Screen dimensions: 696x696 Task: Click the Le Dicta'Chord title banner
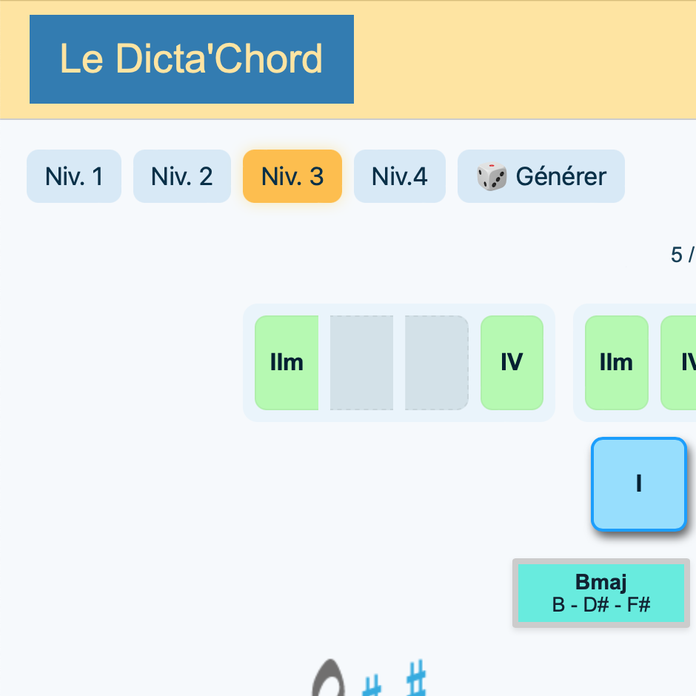click(192, 59)
